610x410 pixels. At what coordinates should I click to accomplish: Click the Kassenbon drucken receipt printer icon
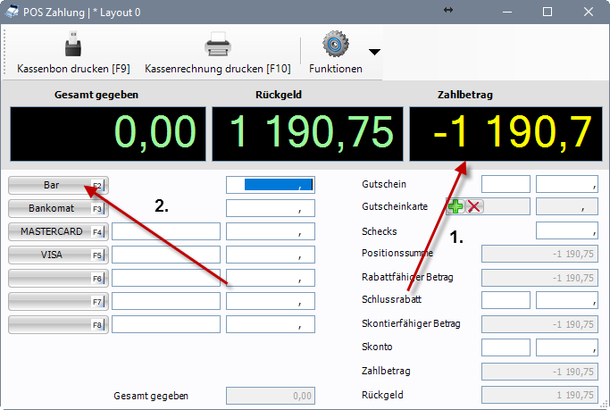tap(72, 45)
